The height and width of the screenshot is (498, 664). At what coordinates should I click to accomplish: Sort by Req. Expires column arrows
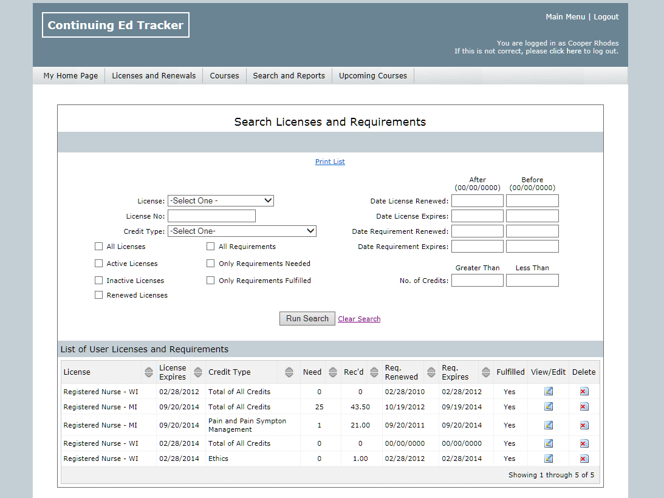tap(485, 372)
